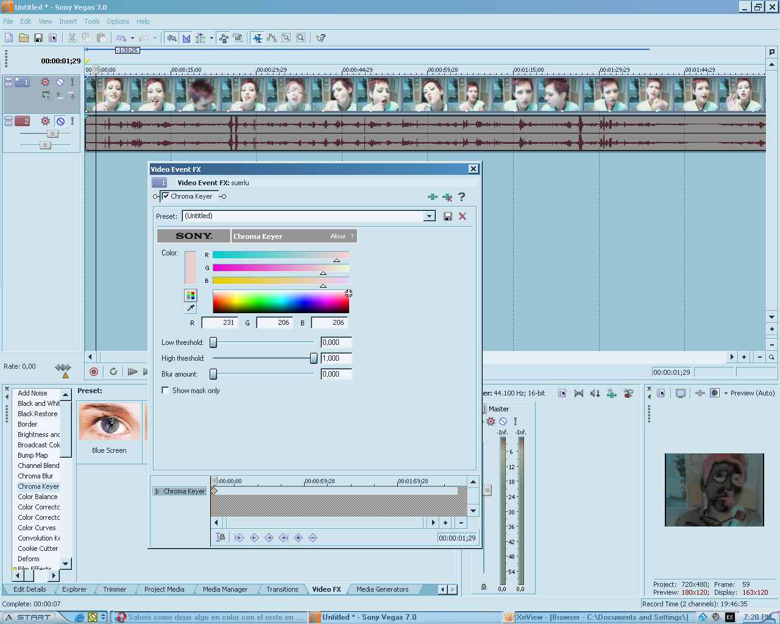
Task: Open the Redo history dropdown arrow
Action: click(155, 38)
